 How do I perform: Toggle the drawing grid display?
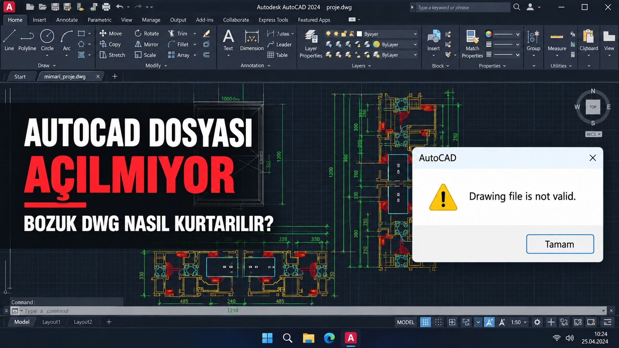click(x=425, y=322)
